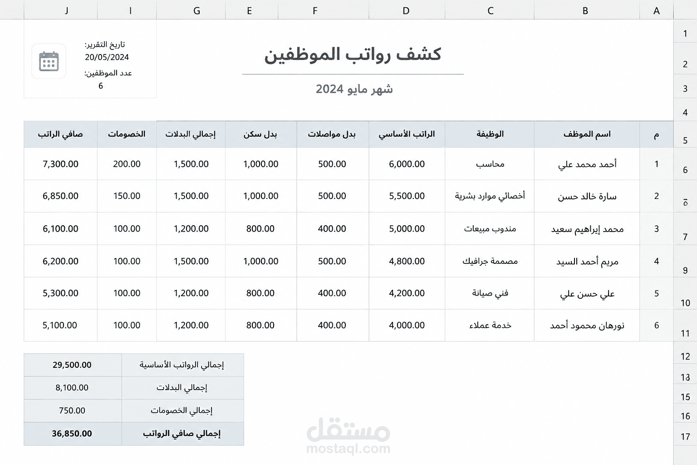Viewport: 697px width, 465px height.
Task: Click summary label إجمالي الرواتب الأساسية
Action: 182,365
